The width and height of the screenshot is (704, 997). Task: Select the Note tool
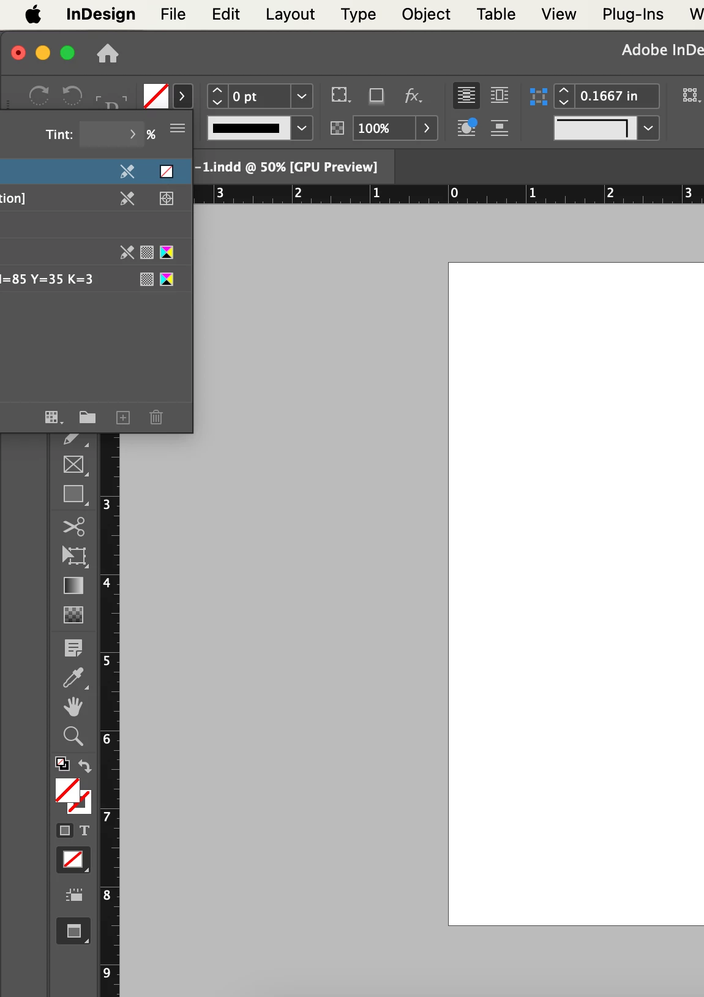(73, 648)
